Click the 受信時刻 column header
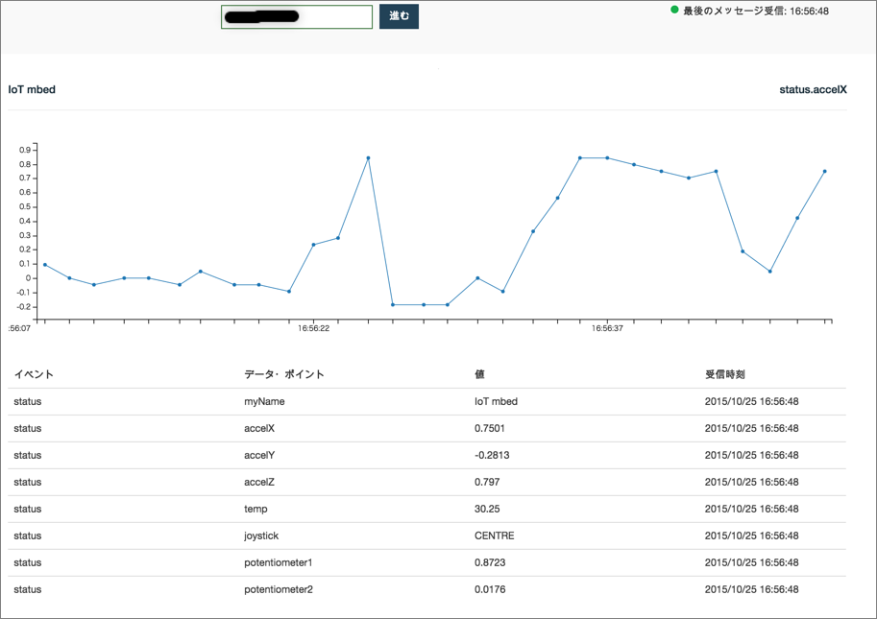 pyautogui.click(x=725, y=374)
